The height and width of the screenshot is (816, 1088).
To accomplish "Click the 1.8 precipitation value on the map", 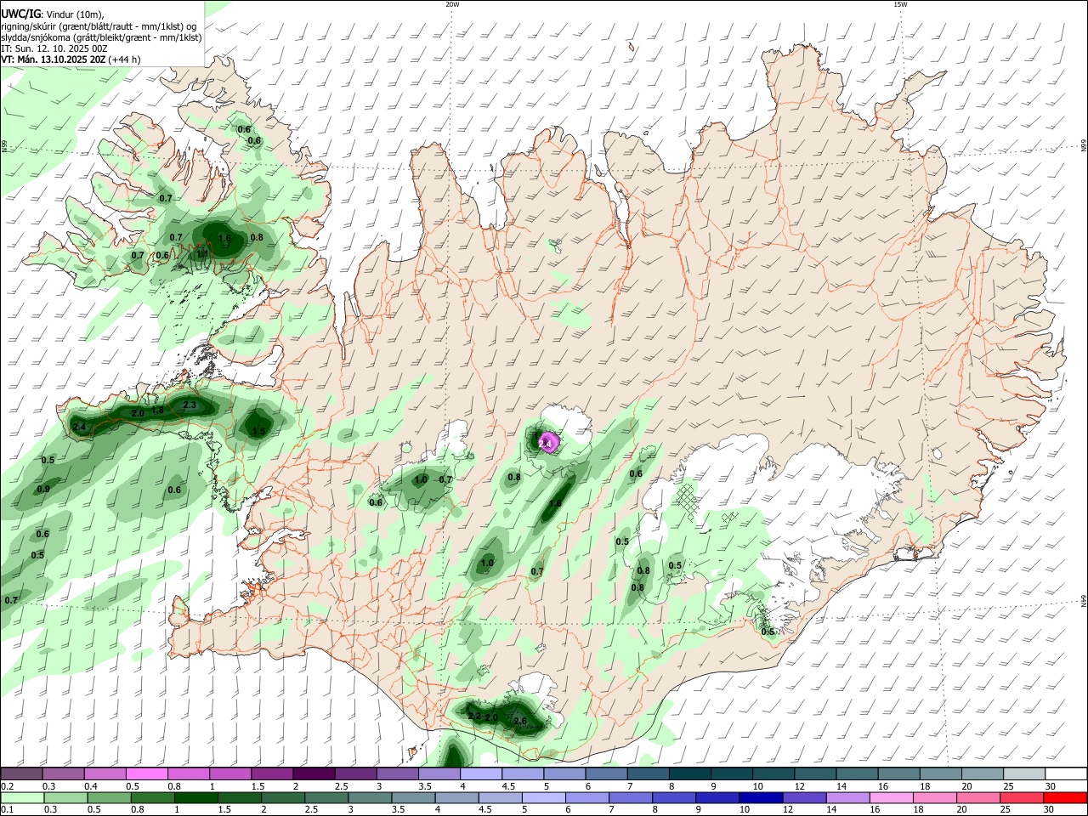I will click(x=157, y=411).
